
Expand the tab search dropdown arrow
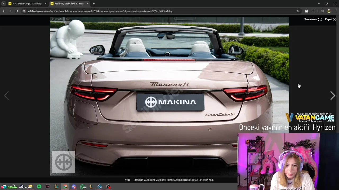tap(3, 4)
